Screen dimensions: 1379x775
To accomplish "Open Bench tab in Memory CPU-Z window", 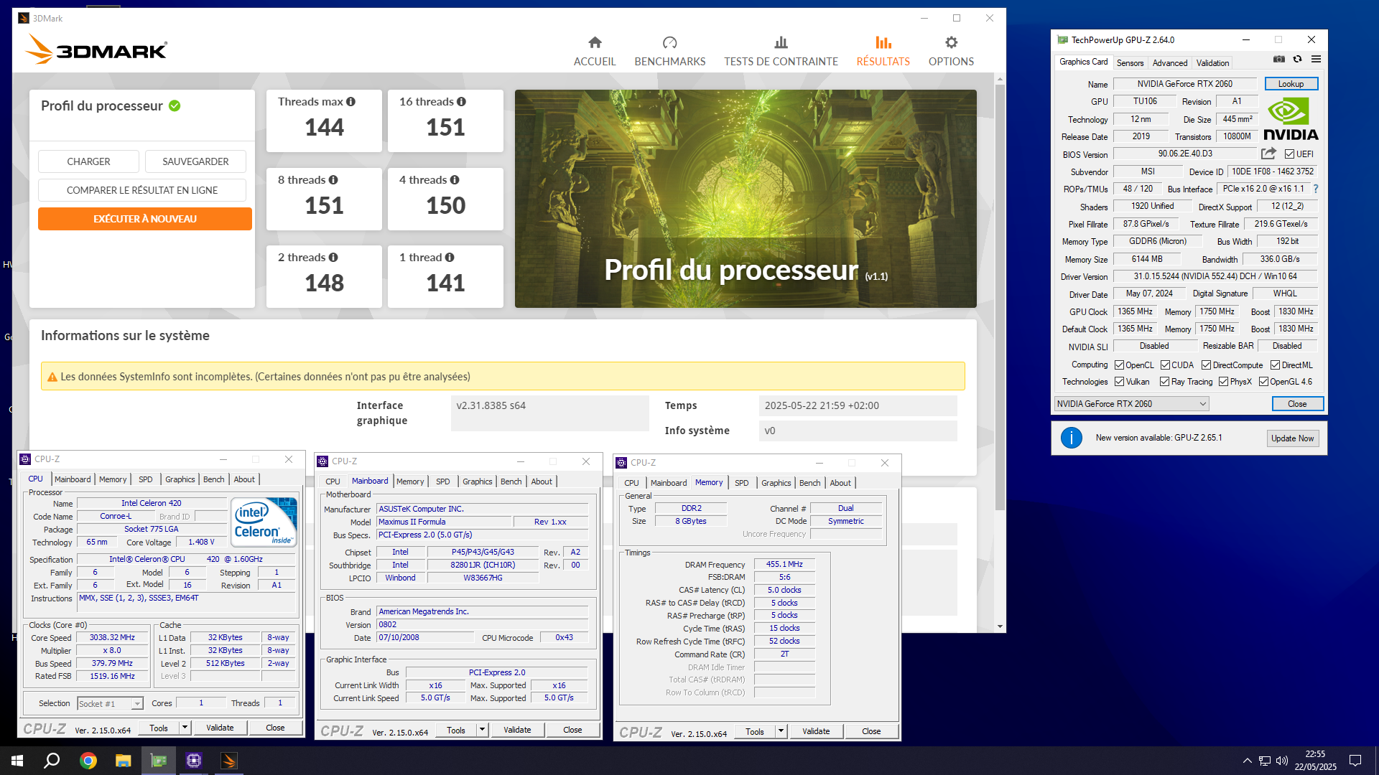I will [809, 483].
